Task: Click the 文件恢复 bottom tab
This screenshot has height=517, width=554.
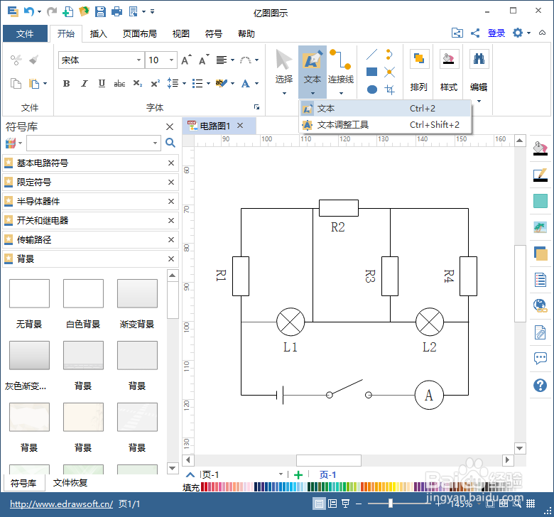Action: pos(70,483)
